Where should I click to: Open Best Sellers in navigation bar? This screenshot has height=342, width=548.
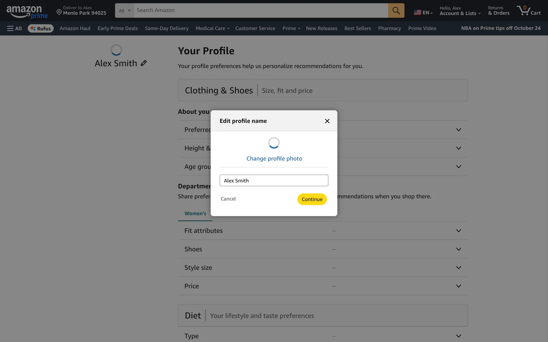click(x=357, y=28)
